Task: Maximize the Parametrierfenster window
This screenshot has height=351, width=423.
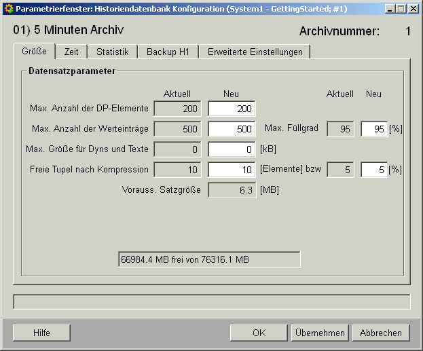Action: point(401,9)
